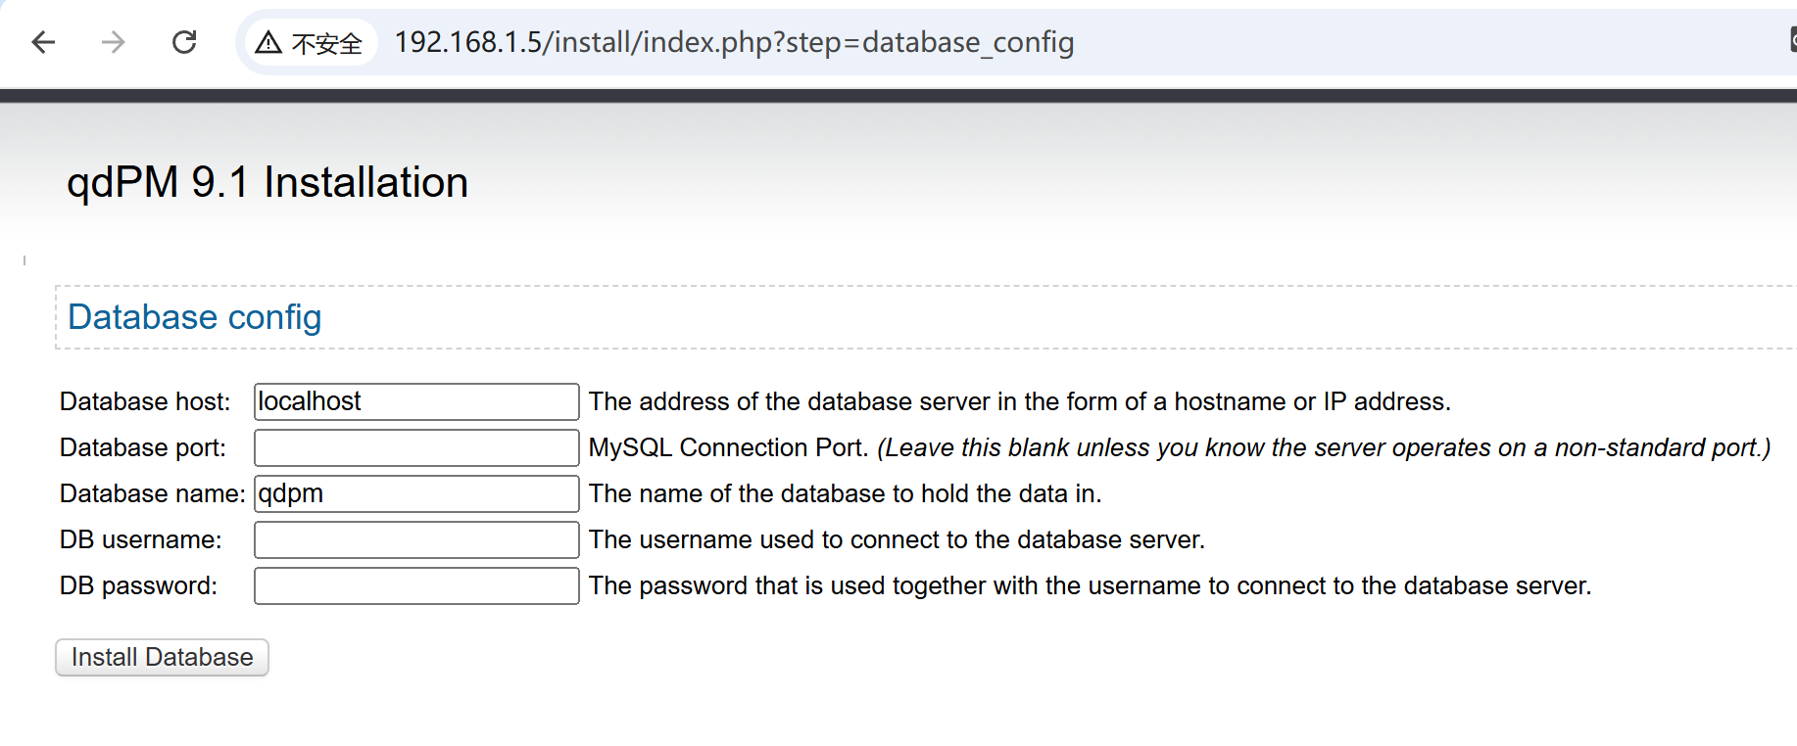This screenshot has height=746, width=1797.
Task: Click the browser back arrow
Action: tap(43, 42)
